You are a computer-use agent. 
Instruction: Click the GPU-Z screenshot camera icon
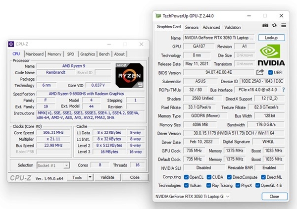265,26
